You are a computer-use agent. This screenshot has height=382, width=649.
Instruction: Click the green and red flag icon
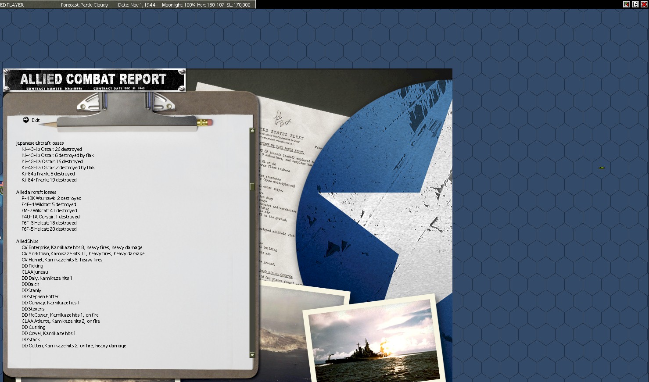(x=626, y=4)
